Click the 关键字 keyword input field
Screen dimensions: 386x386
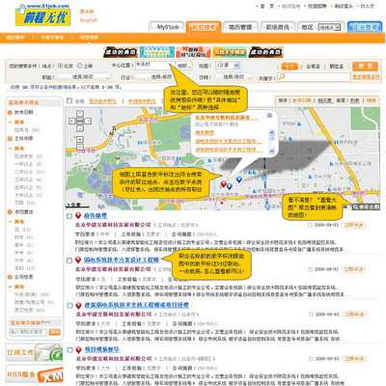point(314,77)
